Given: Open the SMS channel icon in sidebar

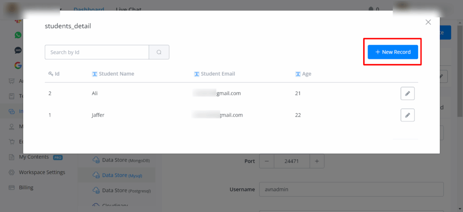Looking at the screenshot, I should tap(18, 50).
